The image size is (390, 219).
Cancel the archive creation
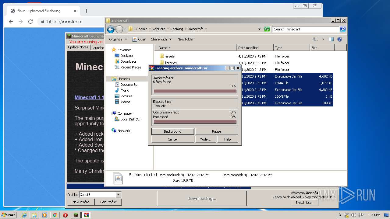pyautogui.click(x=172, y=139)
